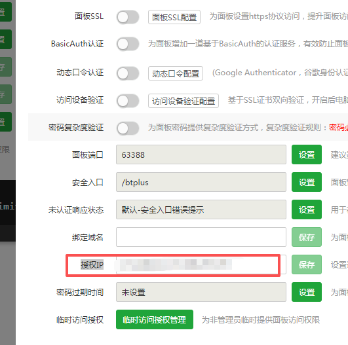Click the 安全入口 field showing /btplus
The width and height of the screenshot is (348, 345).
pyautogui.click(x=201, y=182)
